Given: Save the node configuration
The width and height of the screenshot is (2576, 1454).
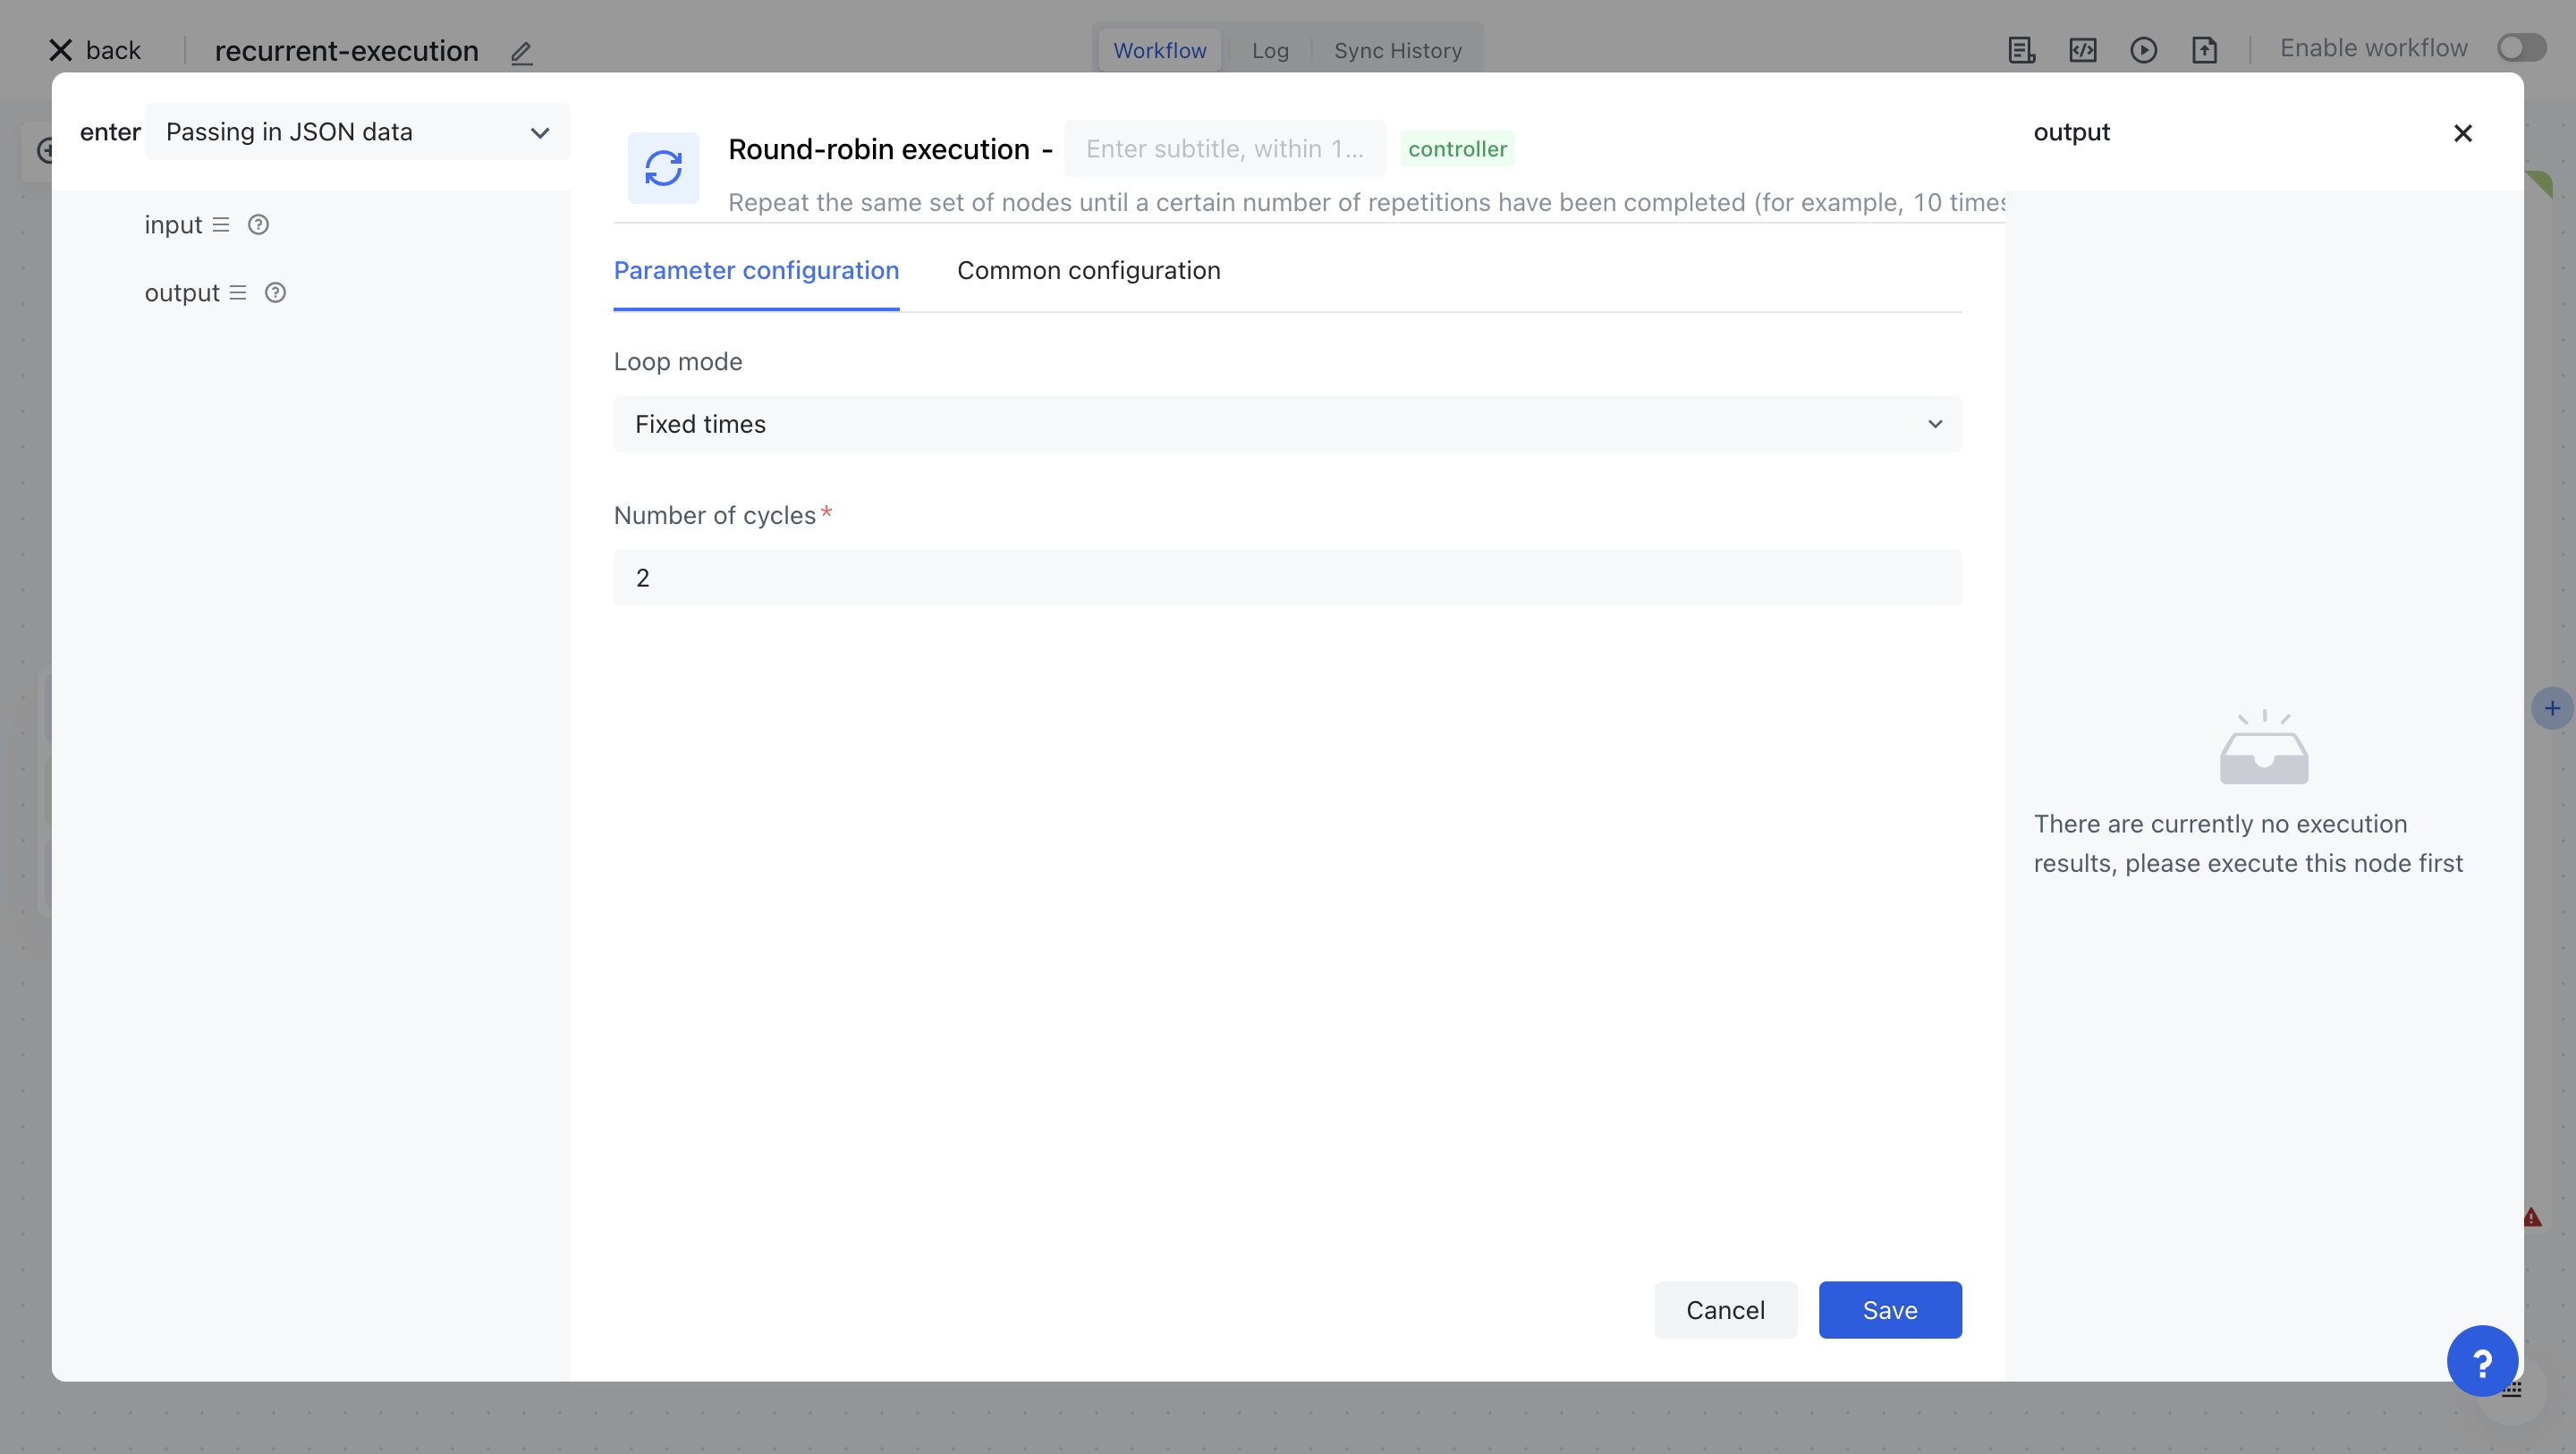Looking at the screenshot, I should (x=1889, y=1310).
